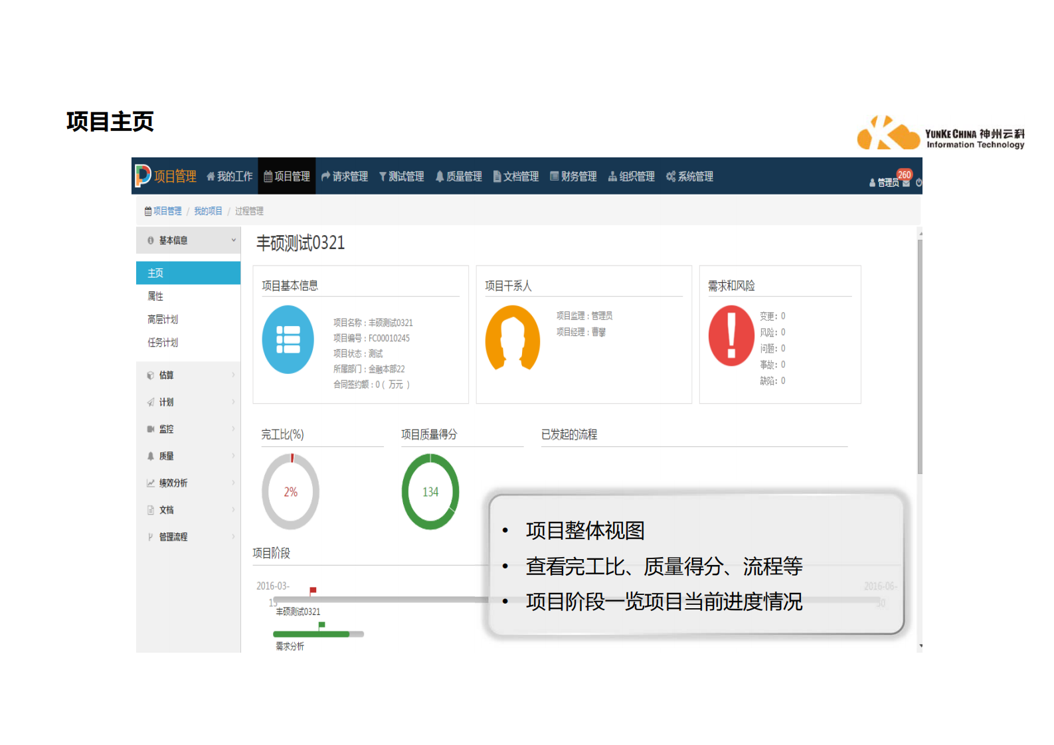Open 测试管理 menu

point(402,177)
